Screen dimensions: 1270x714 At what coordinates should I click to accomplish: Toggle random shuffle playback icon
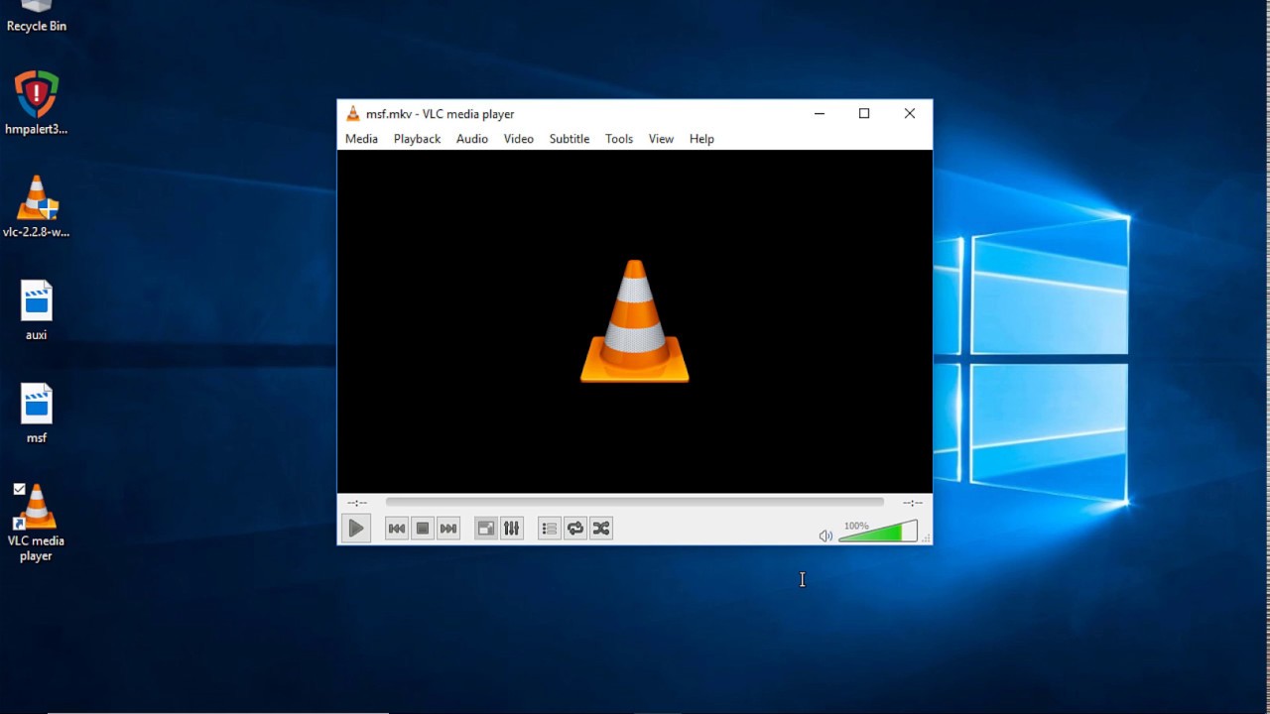[601, 529]
